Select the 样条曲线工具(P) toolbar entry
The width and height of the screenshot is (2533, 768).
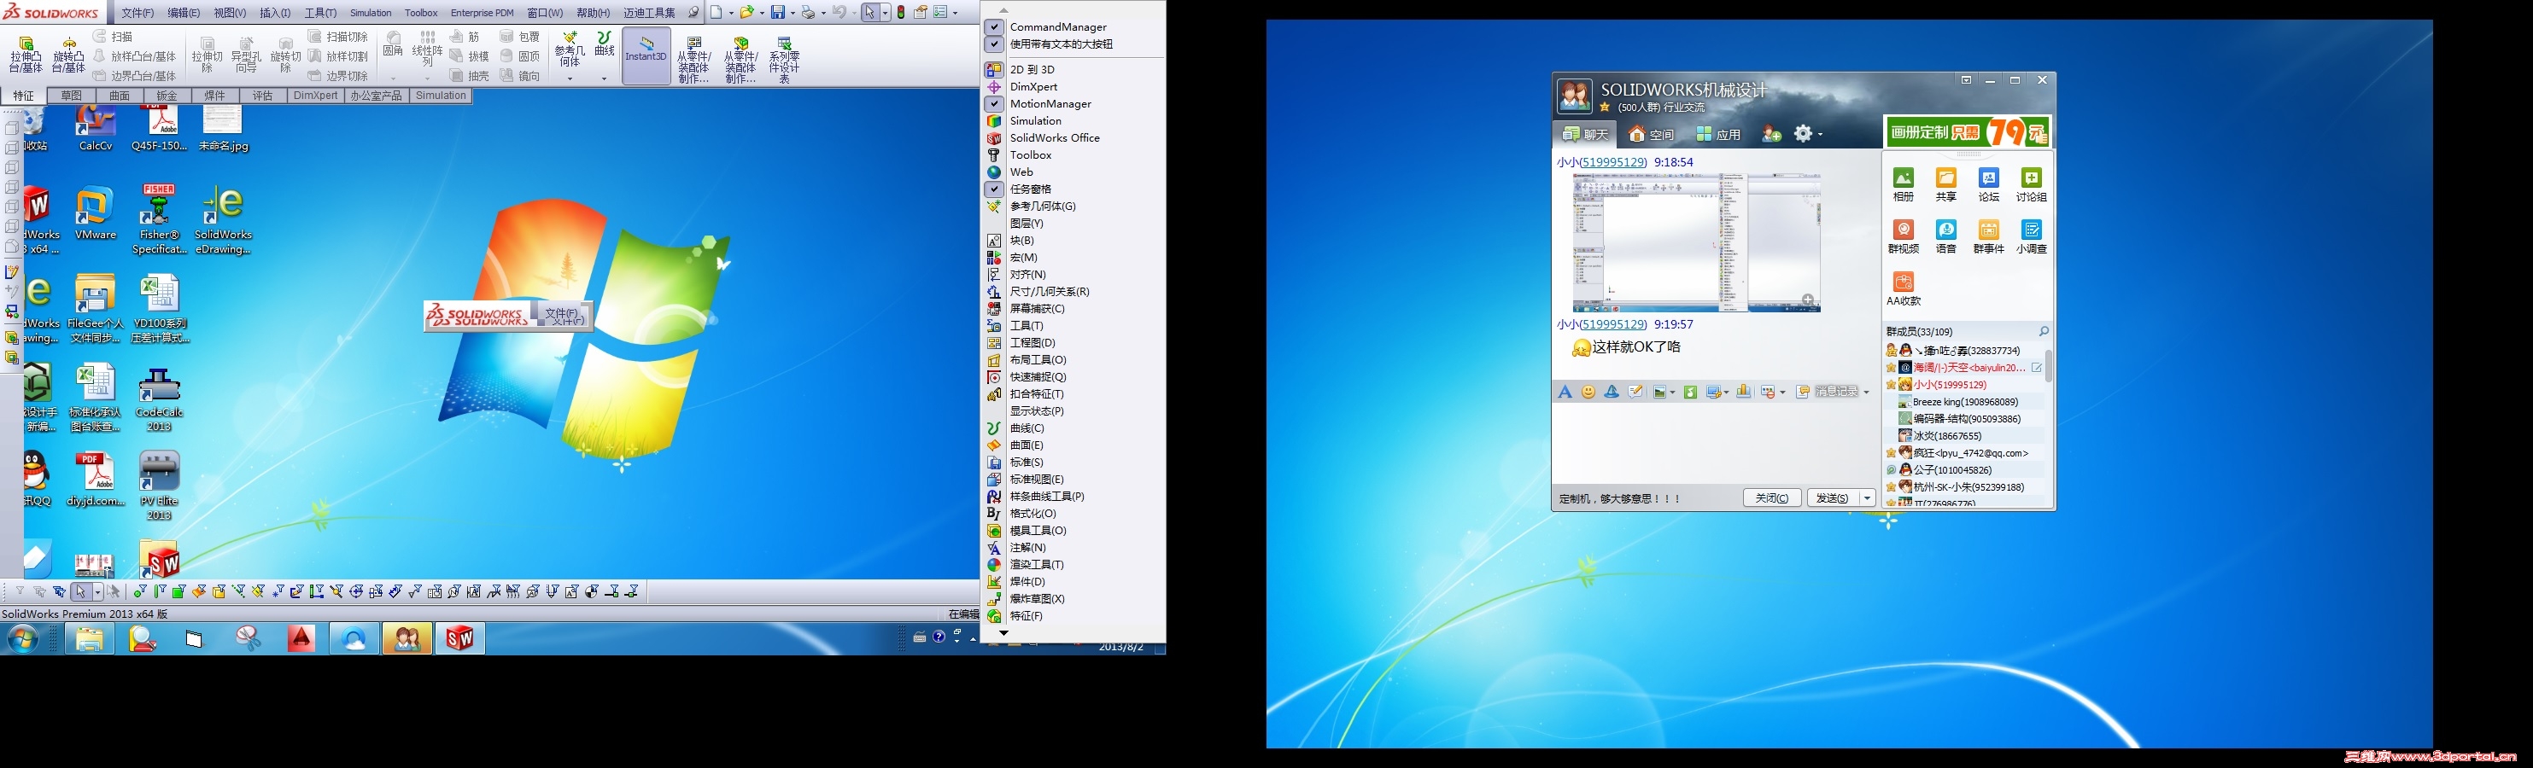[1072, 497]
